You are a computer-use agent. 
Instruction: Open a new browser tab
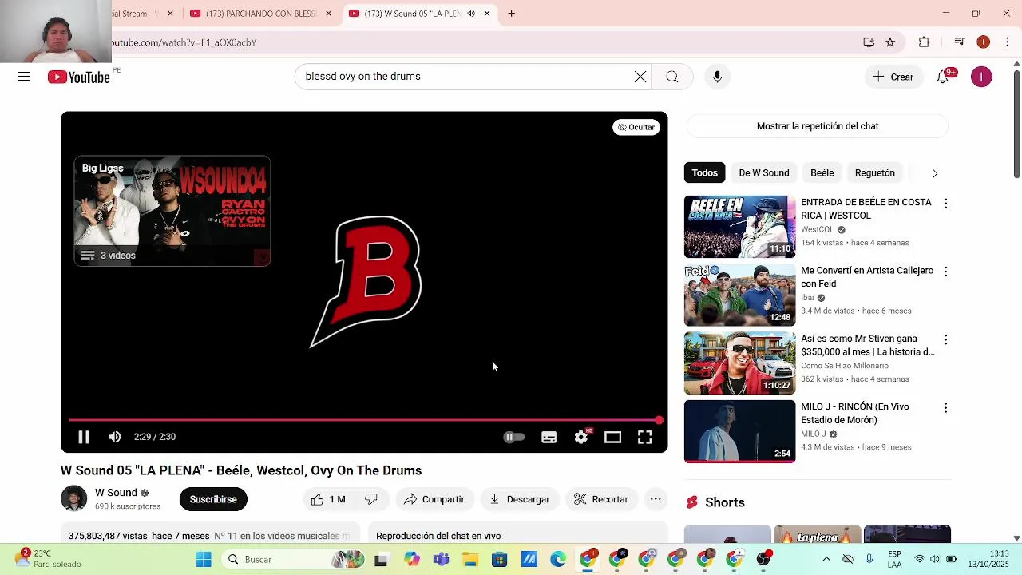point(511,14)
